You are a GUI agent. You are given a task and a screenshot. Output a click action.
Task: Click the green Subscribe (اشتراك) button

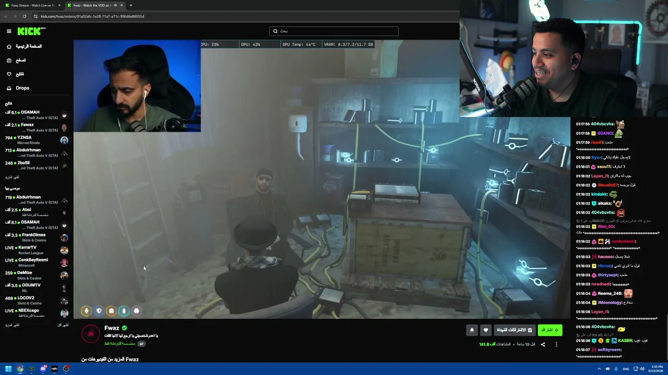click(x=550, y=330)
